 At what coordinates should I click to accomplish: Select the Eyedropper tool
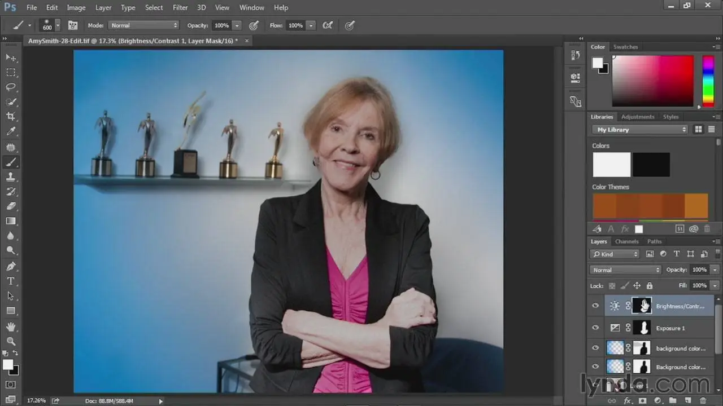[x=11, y=131]
